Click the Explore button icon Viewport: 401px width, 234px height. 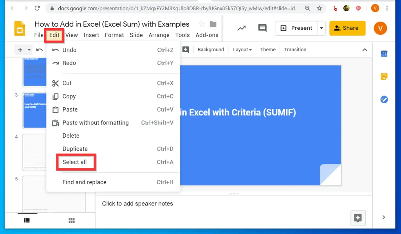pyautogui.click(x=358, y=218)
